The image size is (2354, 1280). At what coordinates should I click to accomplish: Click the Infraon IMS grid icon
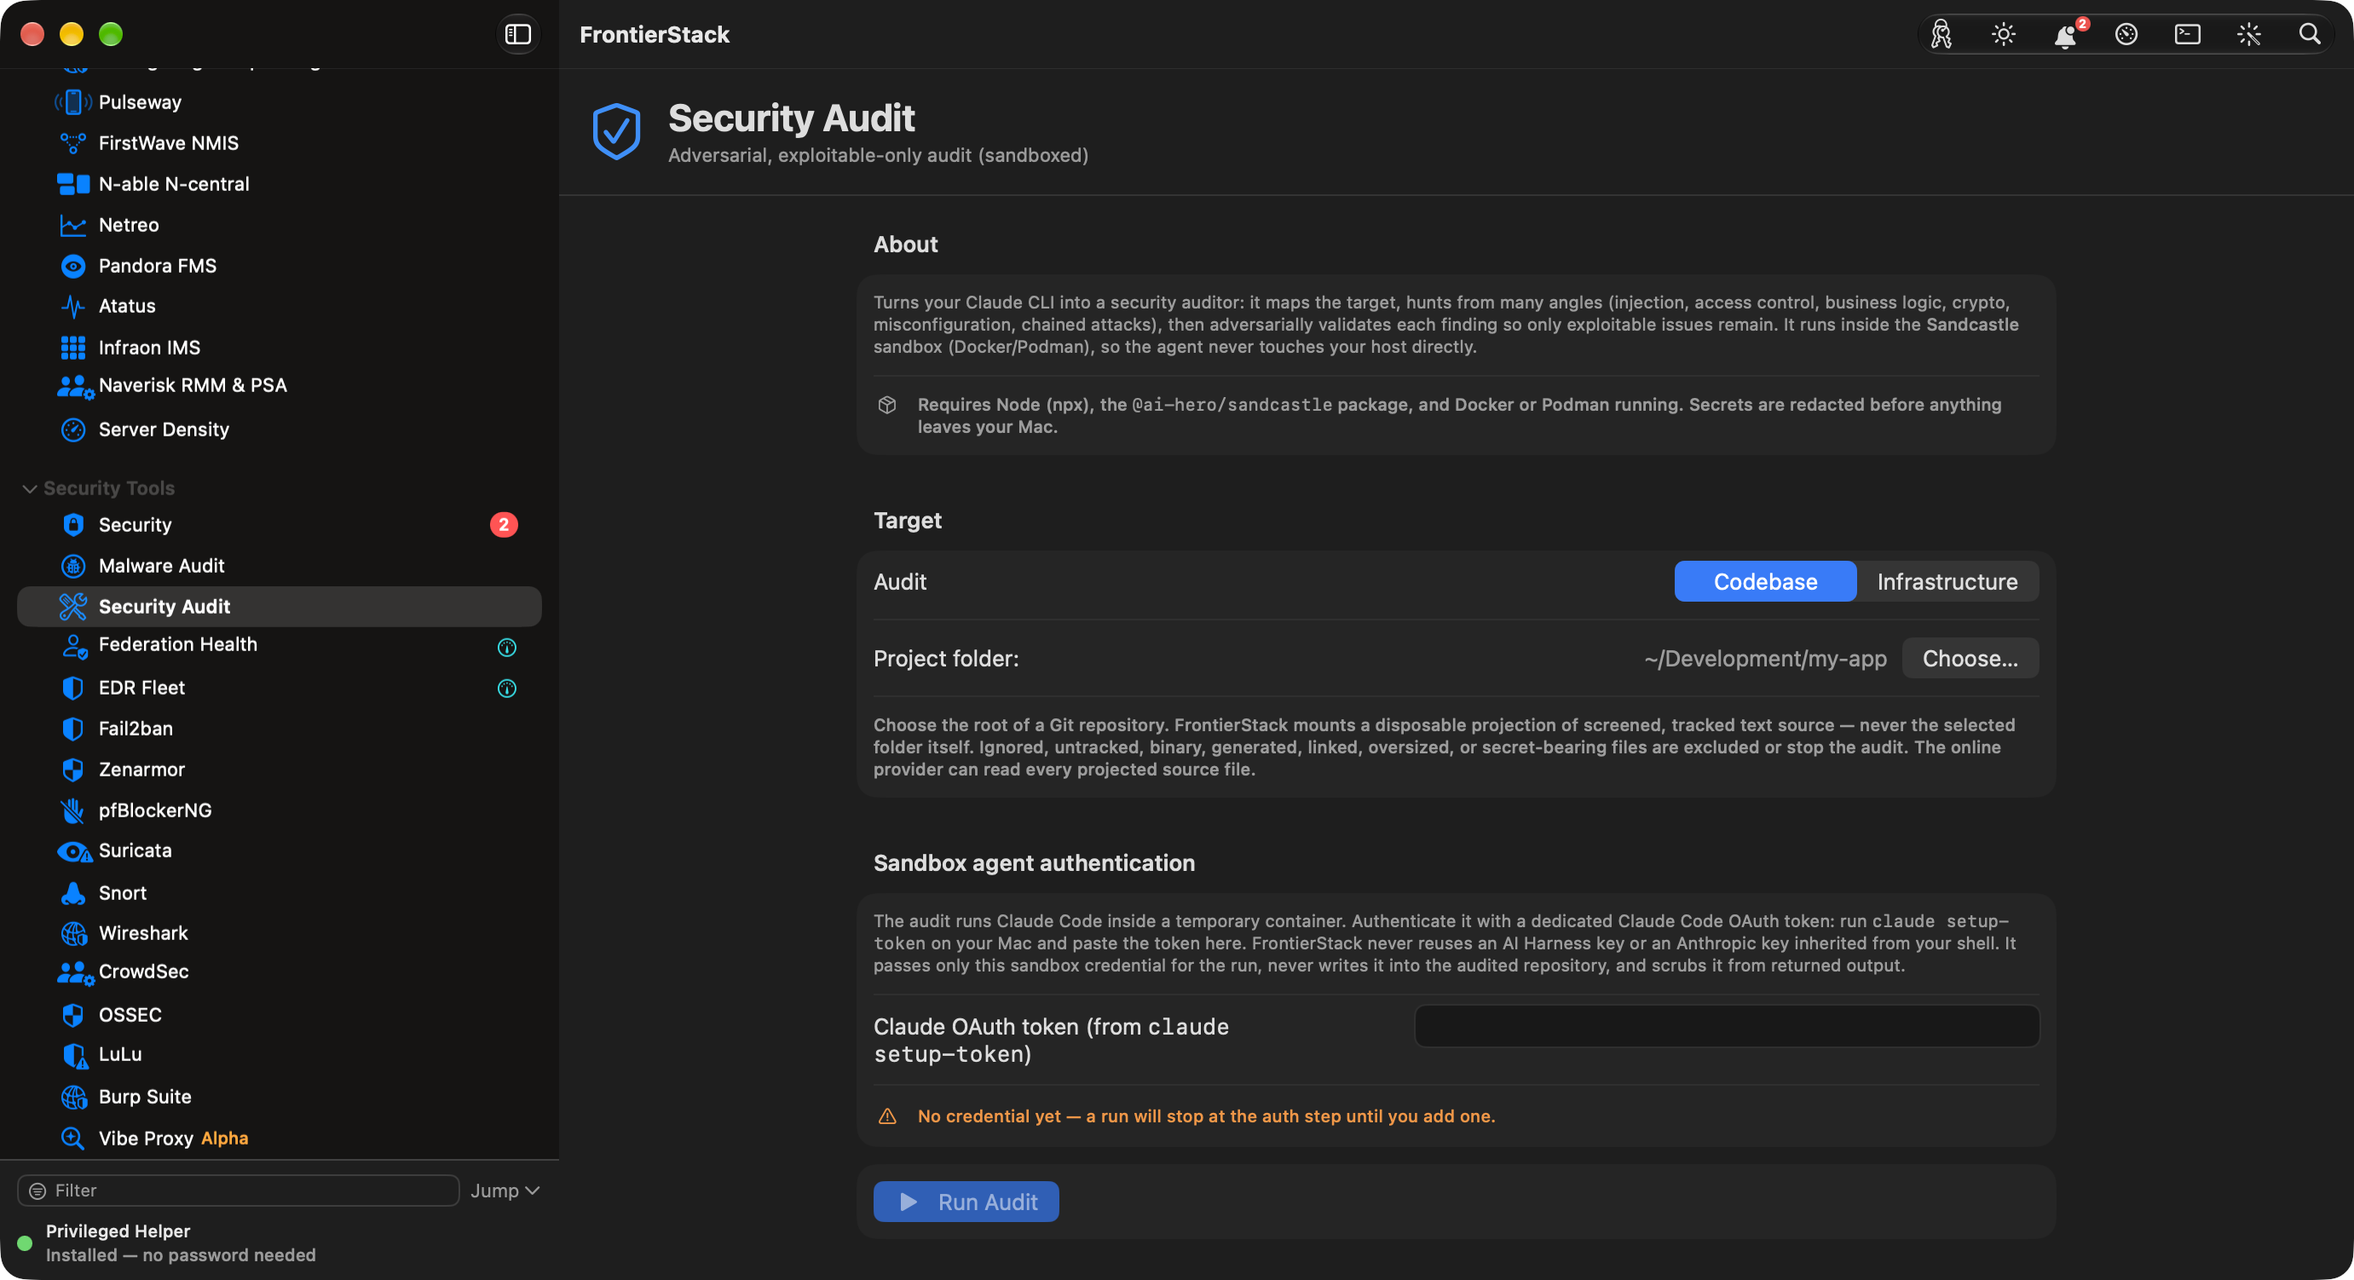point(73,347)
